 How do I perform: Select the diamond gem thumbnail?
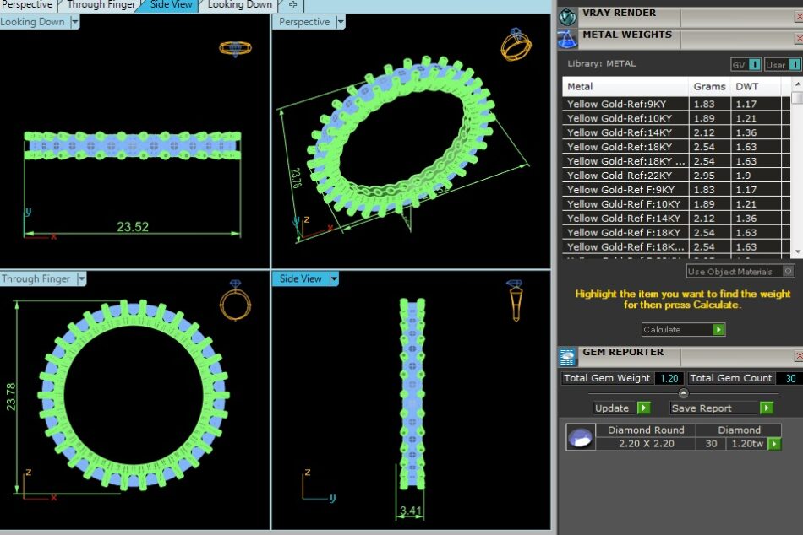click(x=581, y=437)
